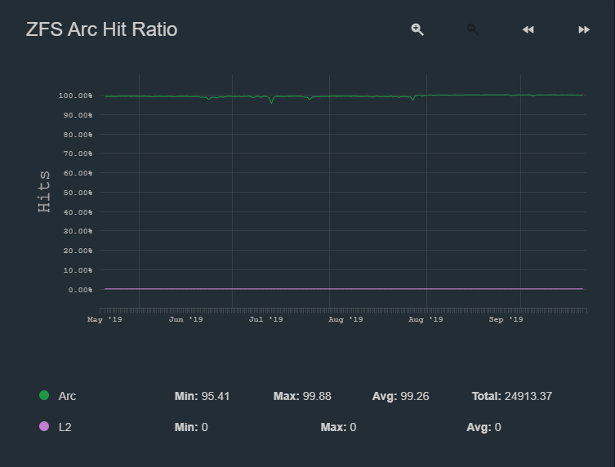Image resolution: width=615 pixels, height=467 pixels.
Task: Click the green Arc legend dot
Action: (44, 396)
